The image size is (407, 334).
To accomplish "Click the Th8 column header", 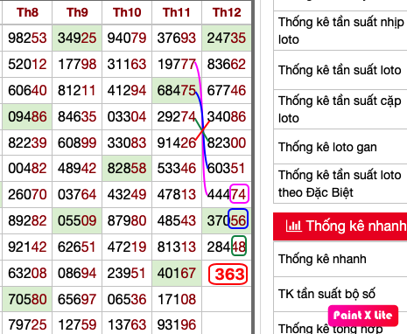I will 27,12.
